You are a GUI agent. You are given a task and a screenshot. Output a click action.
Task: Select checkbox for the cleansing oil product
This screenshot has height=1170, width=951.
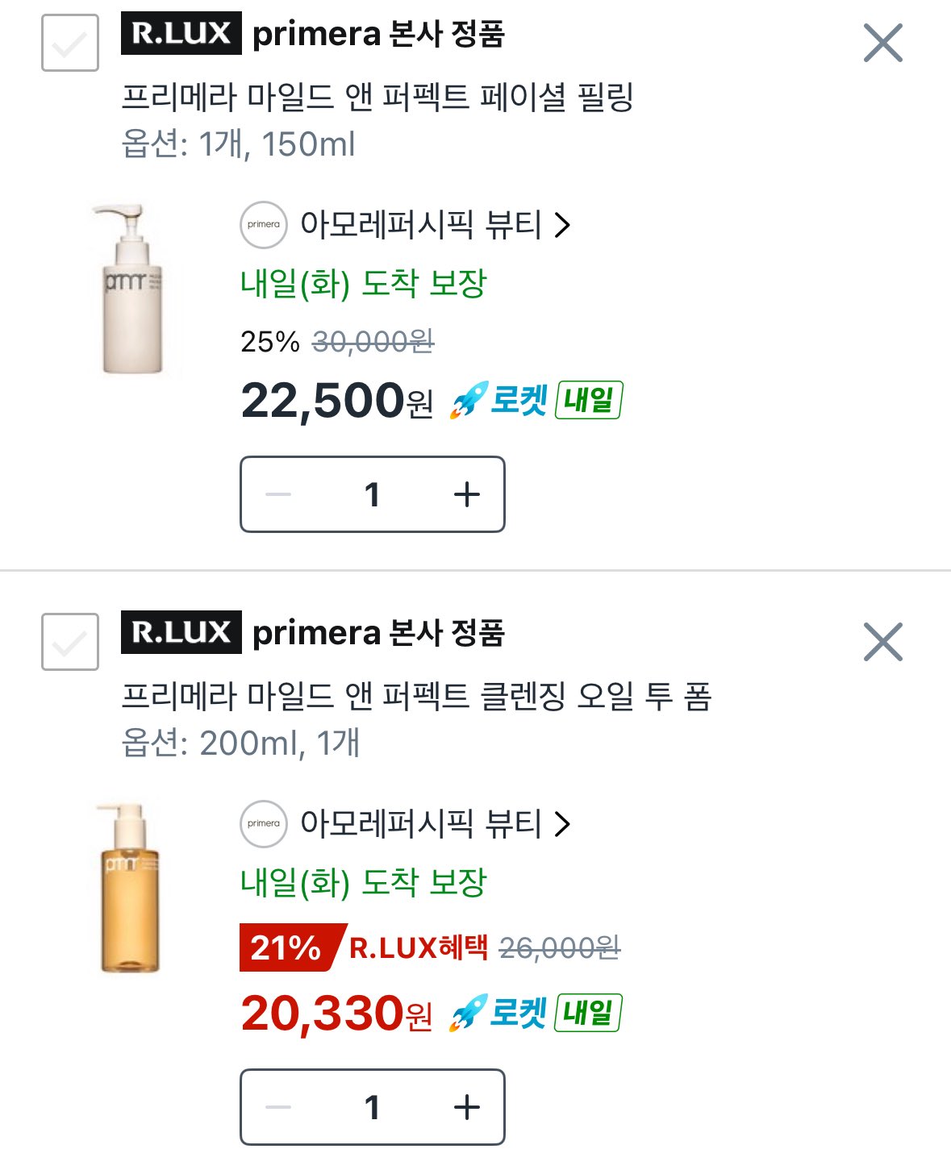70,642
